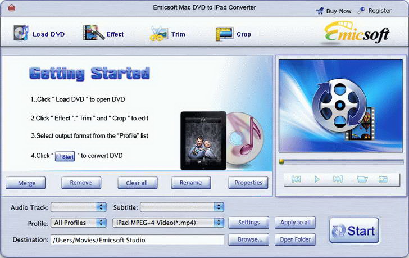
Task: Open the Subtitle dropdown
Action: click(182, 207)
